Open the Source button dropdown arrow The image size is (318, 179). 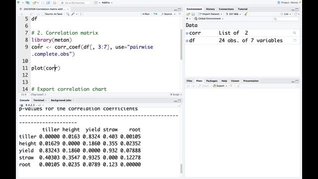[174, 14]
